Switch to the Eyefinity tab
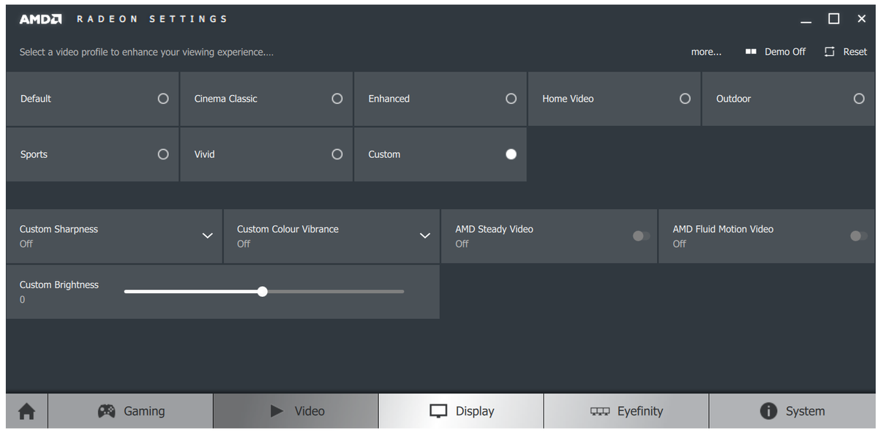 (639, 411)
